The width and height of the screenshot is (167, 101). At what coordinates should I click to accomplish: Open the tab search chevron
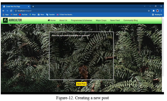click(145, 6)
